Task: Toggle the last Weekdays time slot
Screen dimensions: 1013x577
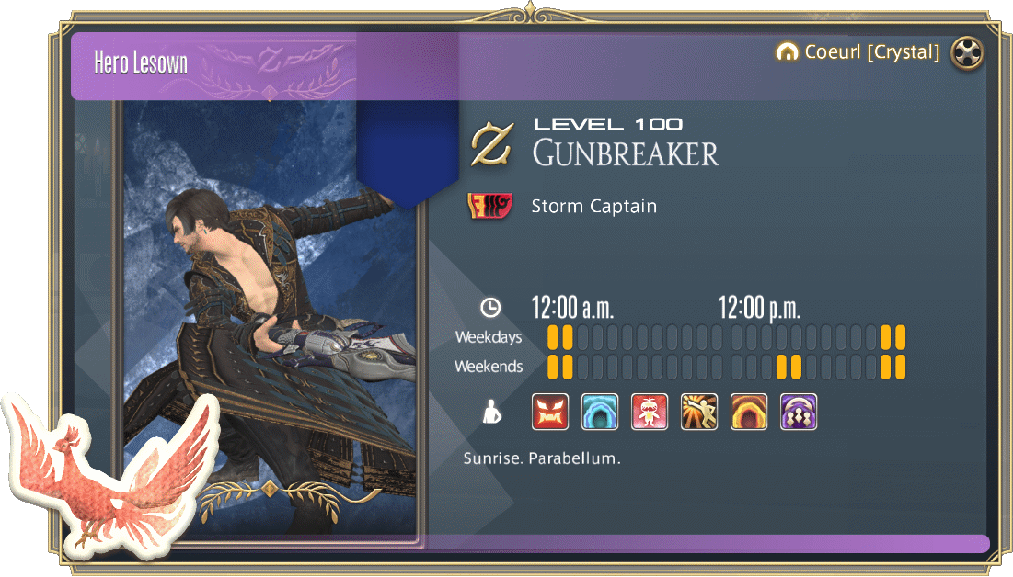Action: click(x=900, y=337)
